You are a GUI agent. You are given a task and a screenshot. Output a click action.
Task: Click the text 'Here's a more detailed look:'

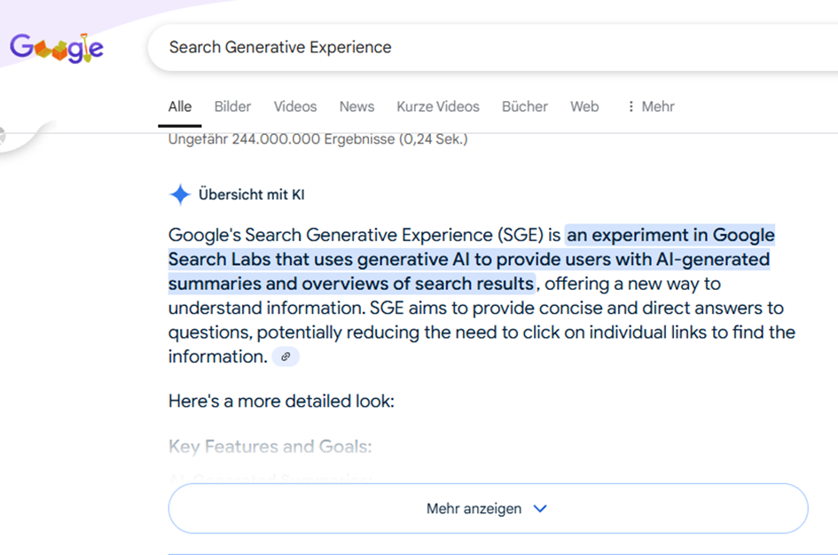[x=281, y=401]
